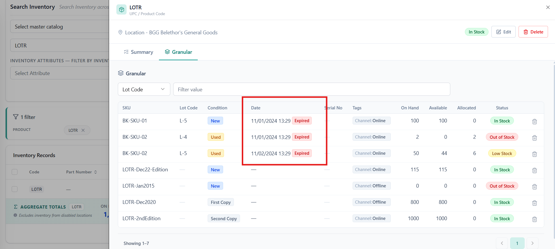Go to the next page arrow
Screen dimensions: 555x249
point(532,243)
